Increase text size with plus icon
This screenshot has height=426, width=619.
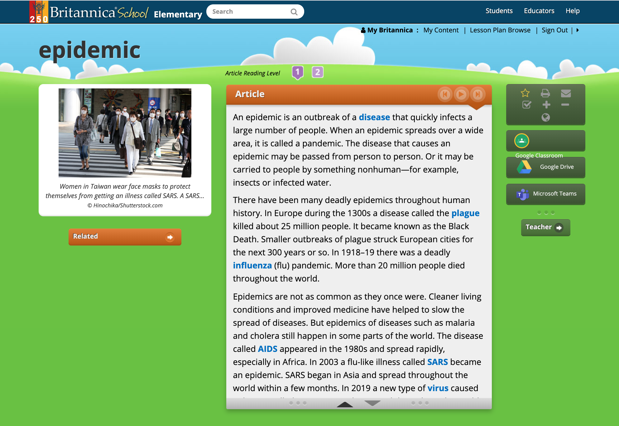point(546,105)
